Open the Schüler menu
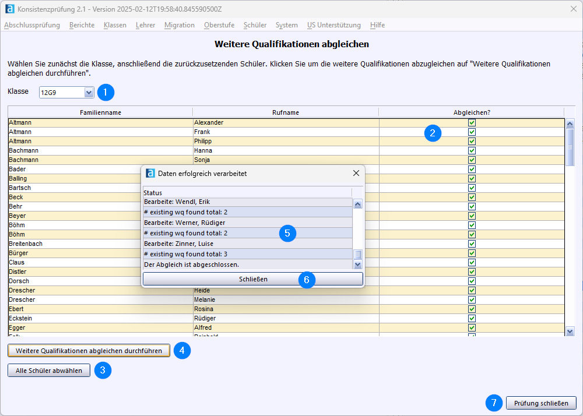Screen dimensions: 583x416 (255, 25)
